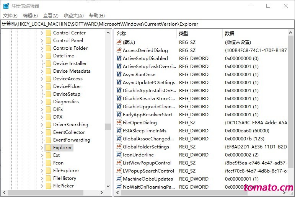Select the DeviceSetup tree key
Screen dimensions: 295x197
click(x=67, y=94)
